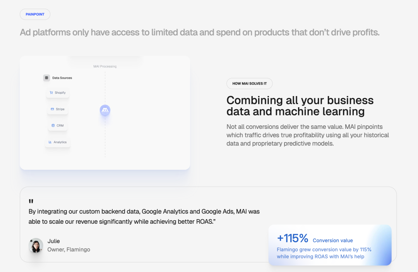Click the round MAI logo icon
Image resolution: width=418 pixels, height=272 pixels.
coord(105,110)
